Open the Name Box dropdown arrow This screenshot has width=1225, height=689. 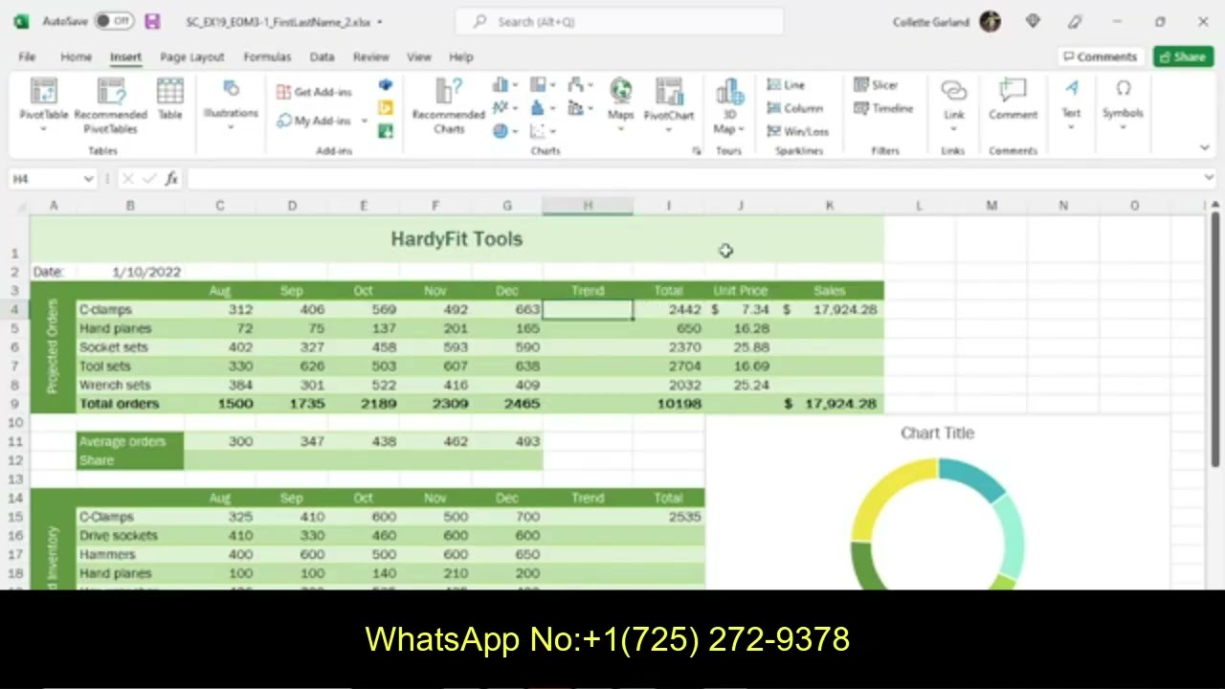click(x=88, y=179)
